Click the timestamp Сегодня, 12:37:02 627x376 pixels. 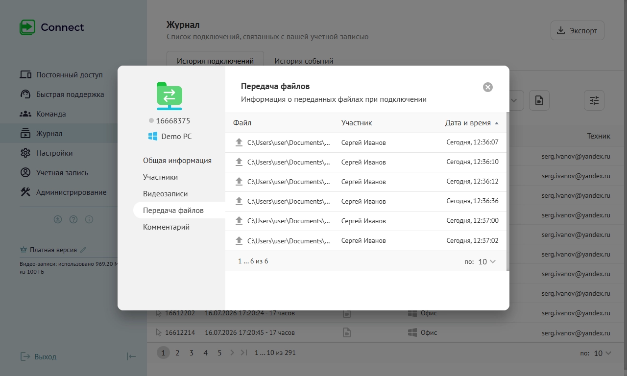[x=473, y=240]
